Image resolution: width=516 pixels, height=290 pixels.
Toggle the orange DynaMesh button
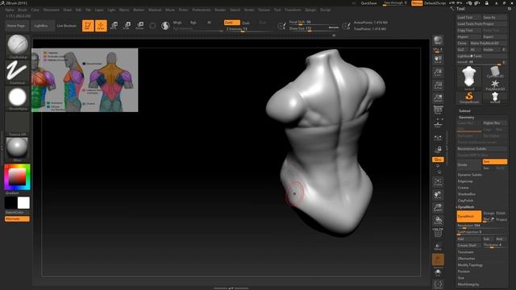(469, 217)
